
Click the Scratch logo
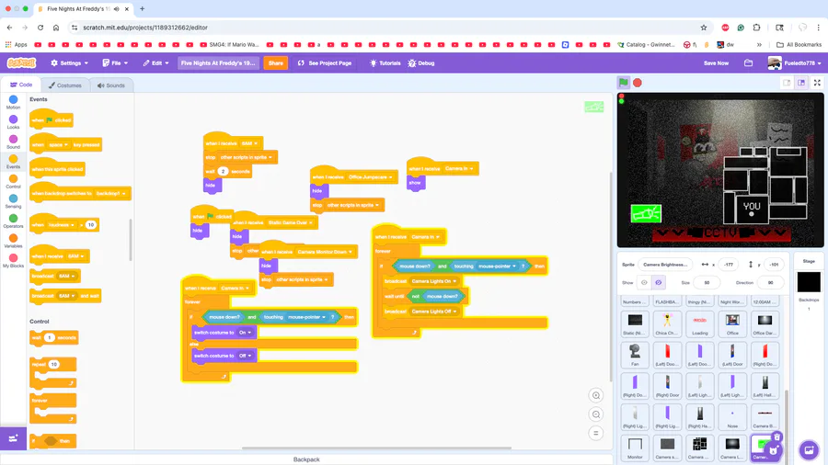22,62
